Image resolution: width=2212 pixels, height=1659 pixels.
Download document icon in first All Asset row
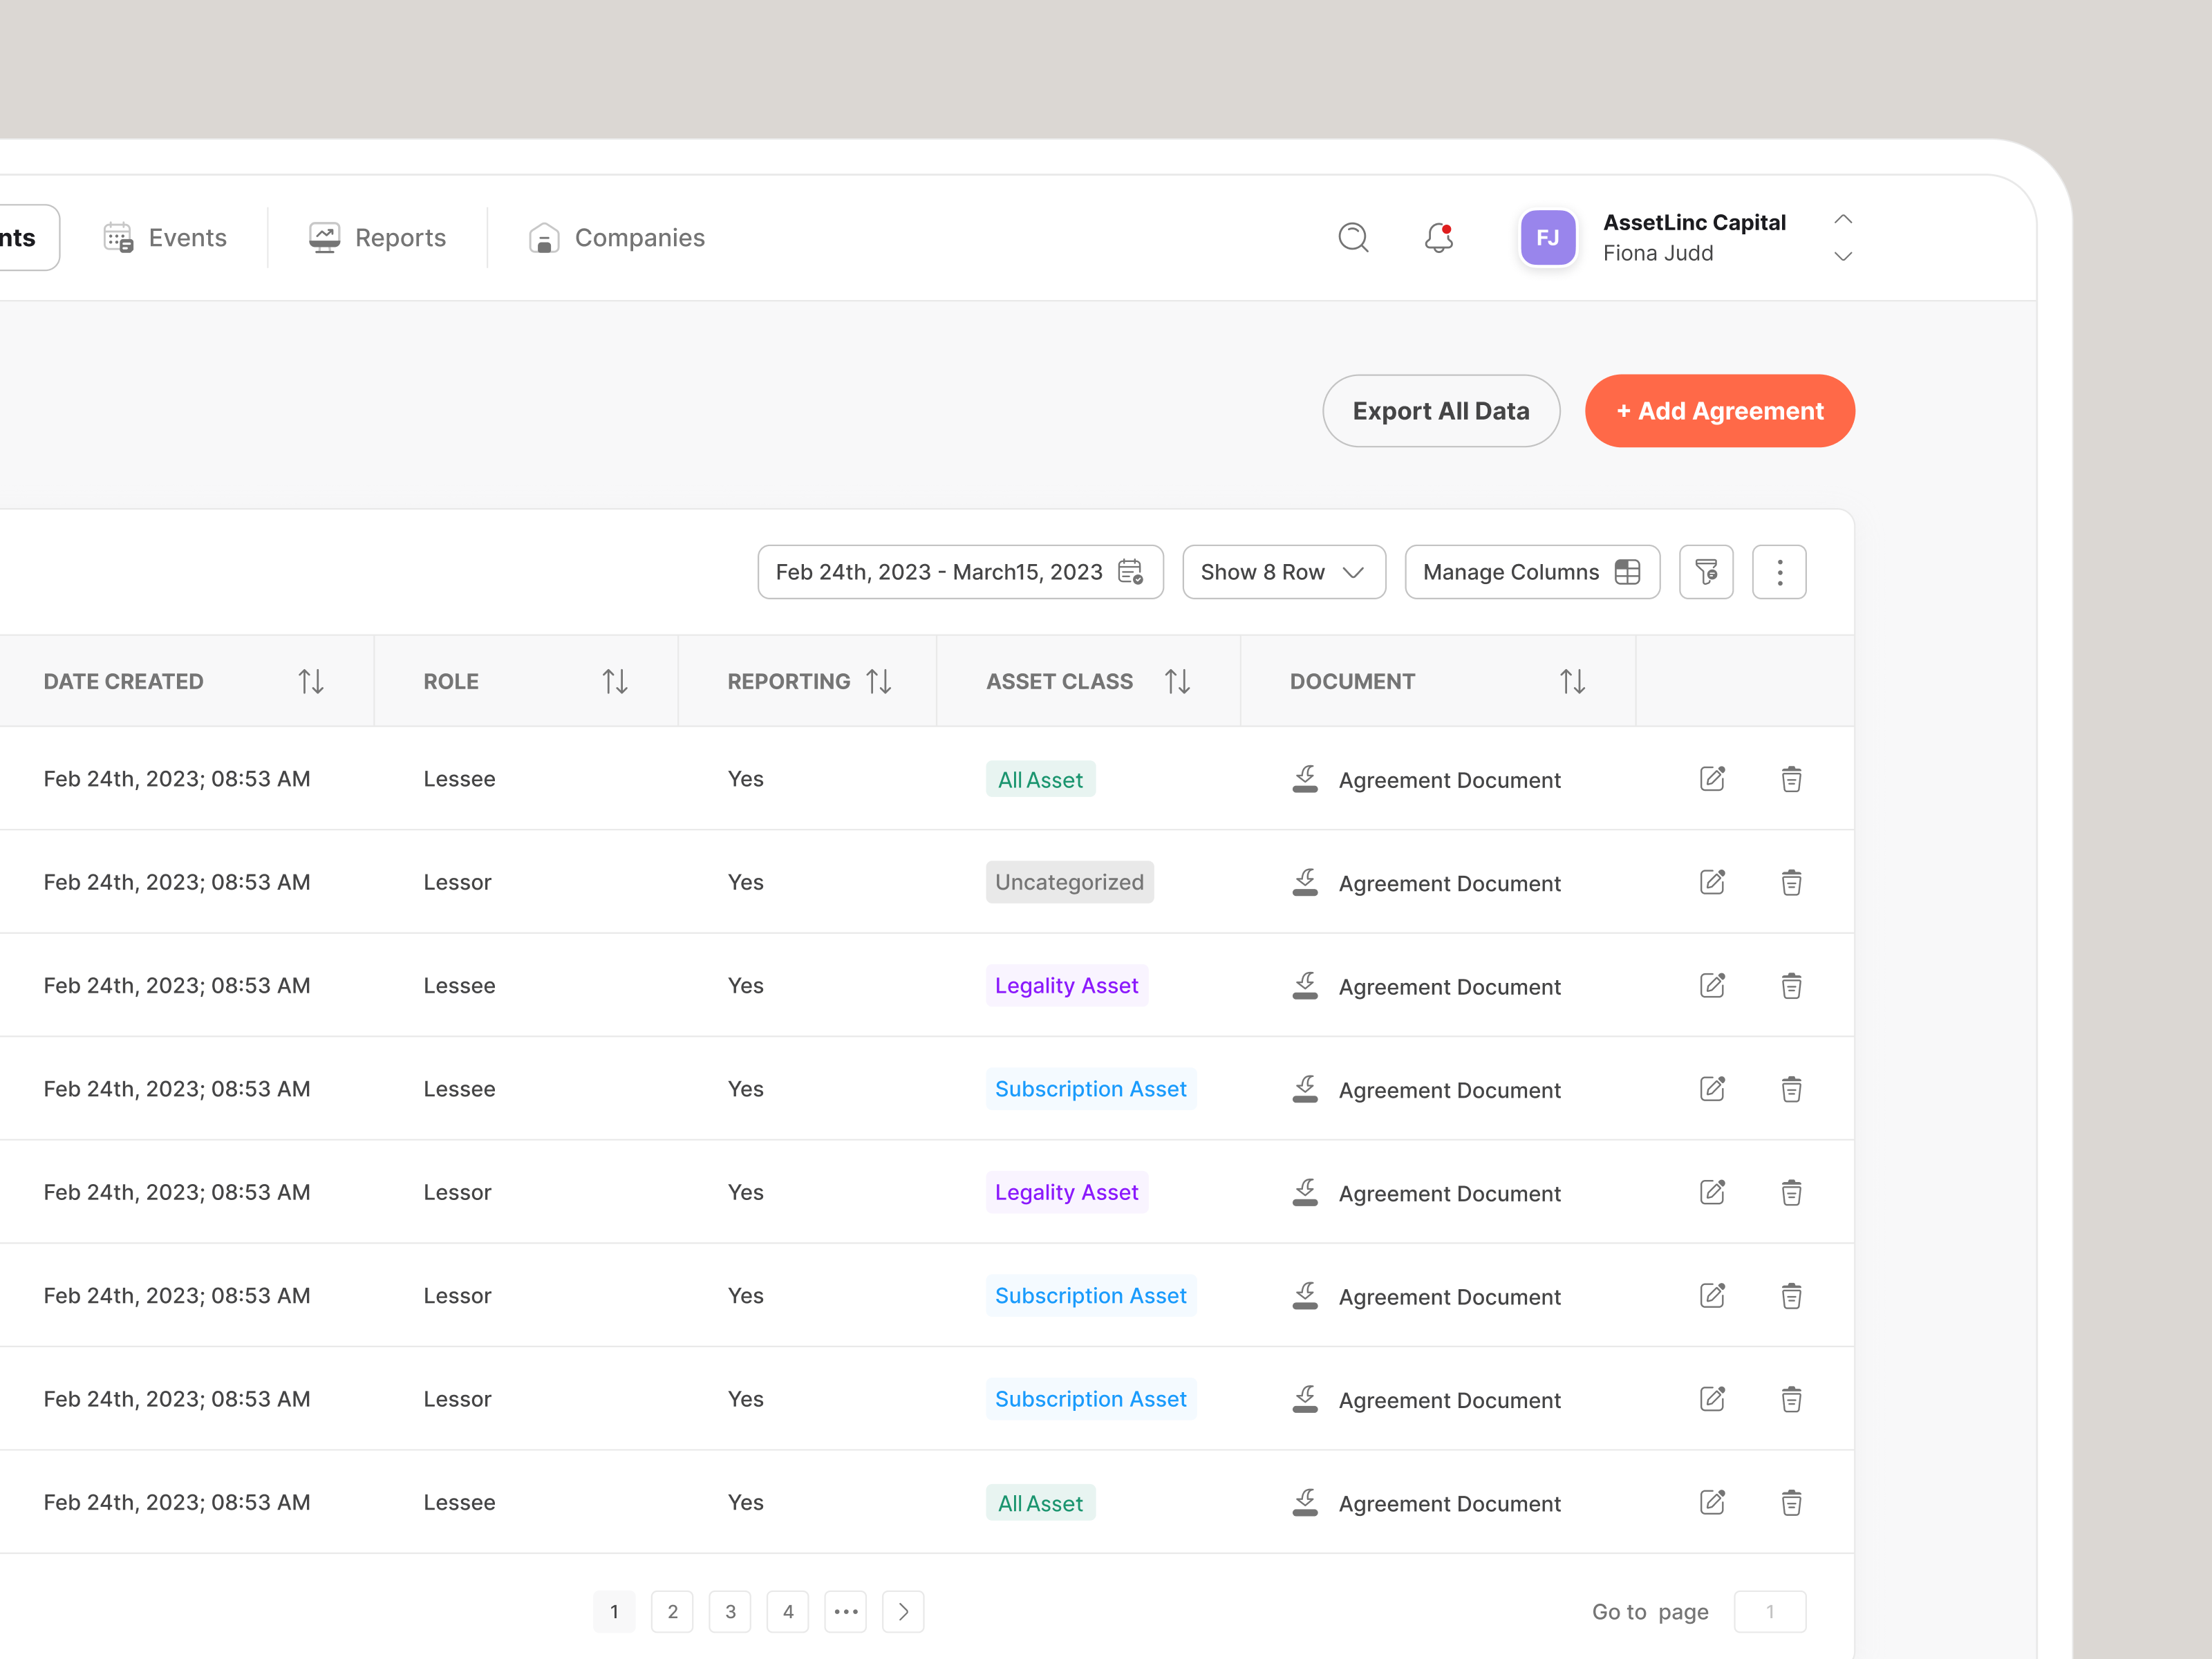pos(1305,779)
